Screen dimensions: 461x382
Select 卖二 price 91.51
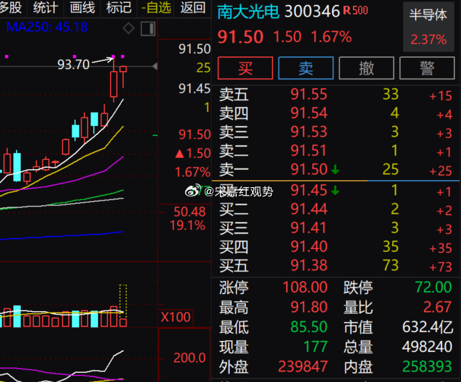coord(308,151)
